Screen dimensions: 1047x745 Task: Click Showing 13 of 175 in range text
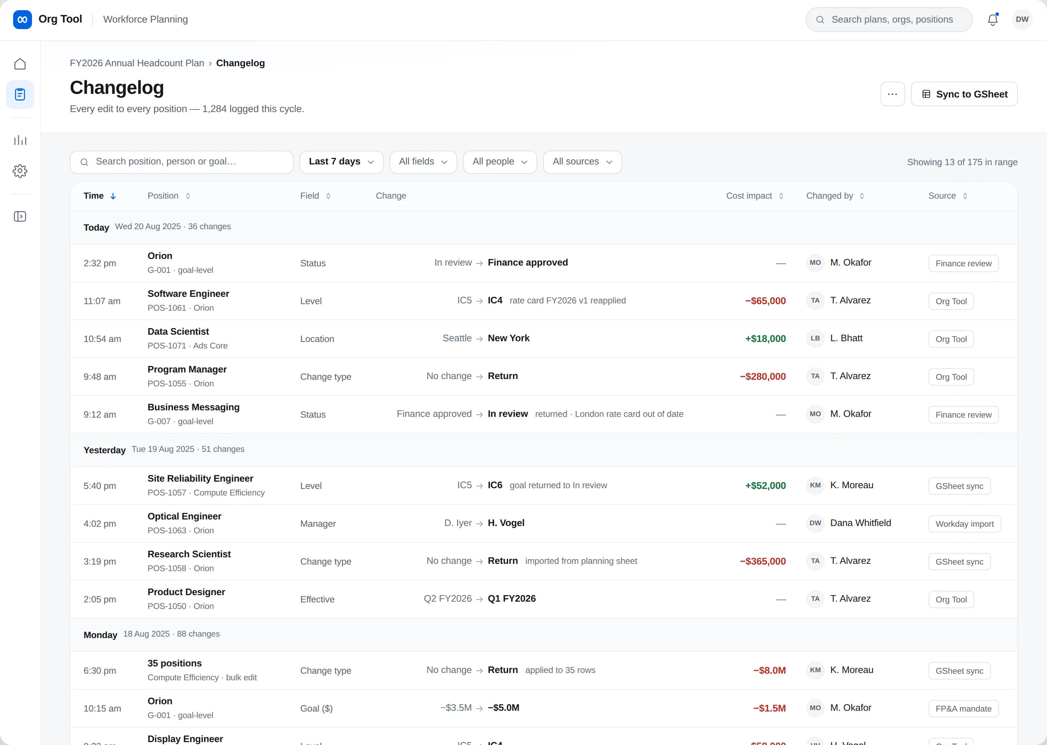tap(962, 162)
